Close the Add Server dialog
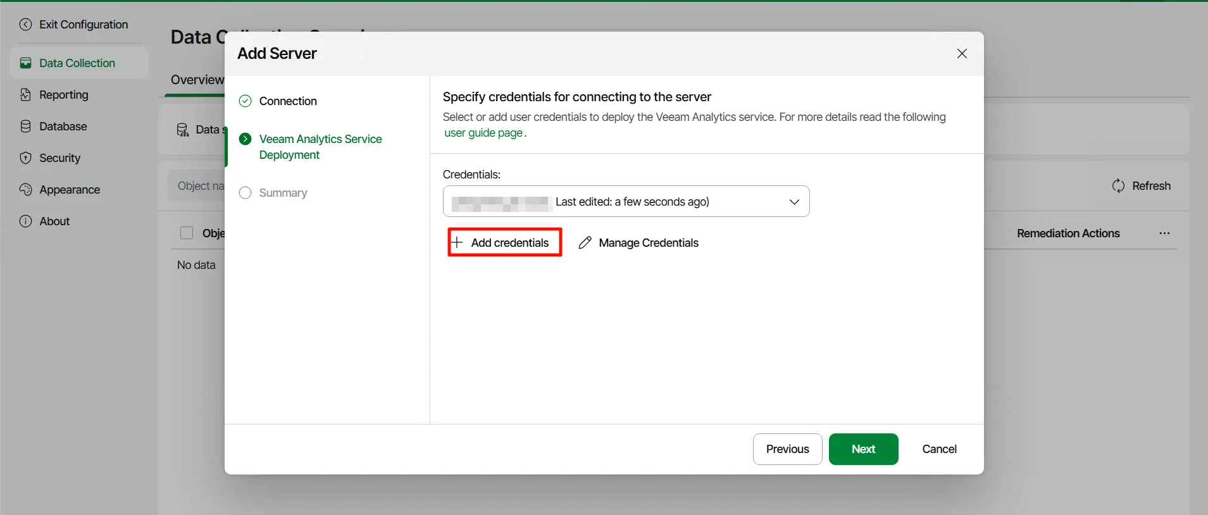Viewport: 1208px width, 515px height. point(961,54)
